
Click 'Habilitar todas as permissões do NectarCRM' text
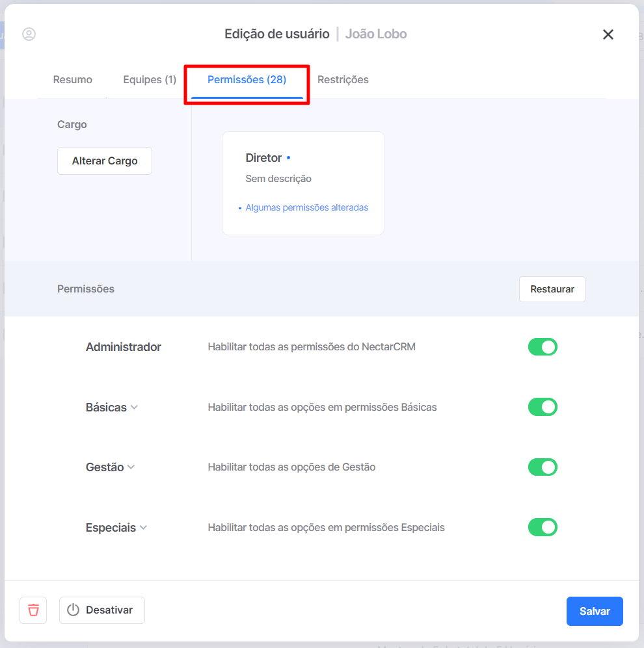pyautogui.click(x=312, y=346)
